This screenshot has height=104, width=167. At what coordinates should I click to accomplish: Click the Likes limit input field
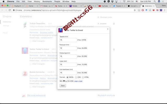[68, 64]
